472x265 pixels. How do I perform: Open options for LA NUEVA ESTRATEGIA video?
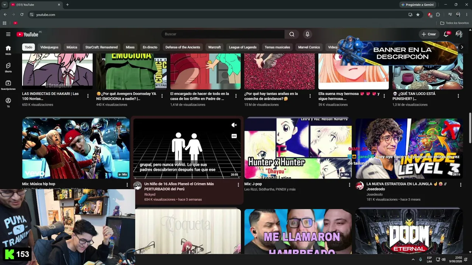(x=461, y=185)
